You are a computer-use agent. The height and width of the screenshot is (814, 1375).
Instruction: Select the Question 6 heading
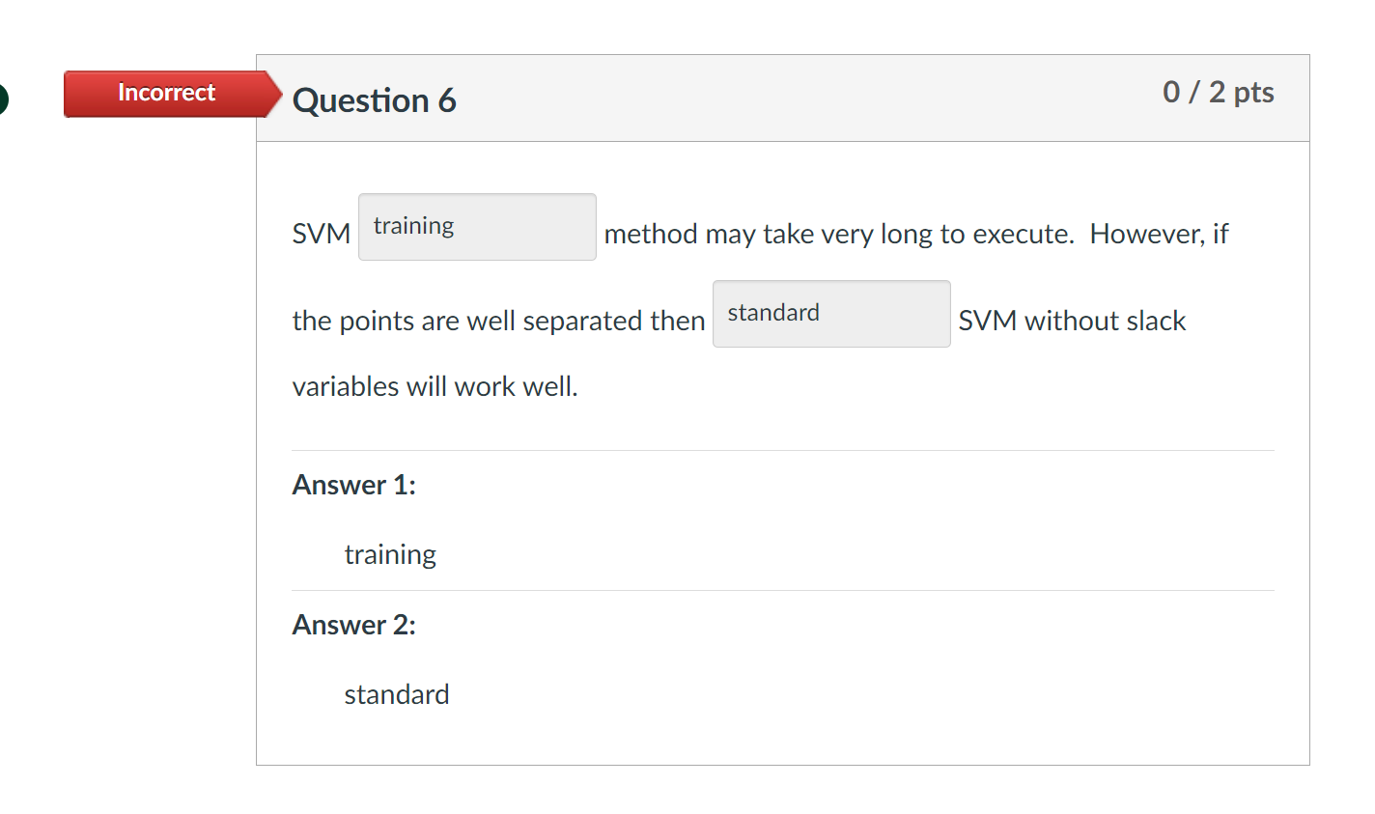coord(375,100)
